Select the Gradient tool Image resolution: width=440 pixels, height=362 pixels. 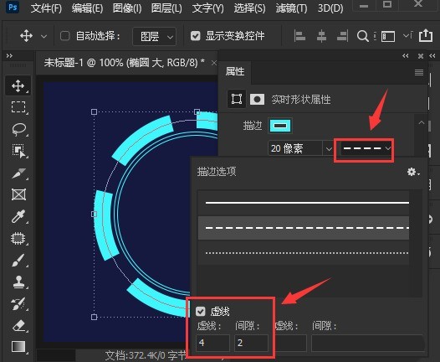pos(18,347)
